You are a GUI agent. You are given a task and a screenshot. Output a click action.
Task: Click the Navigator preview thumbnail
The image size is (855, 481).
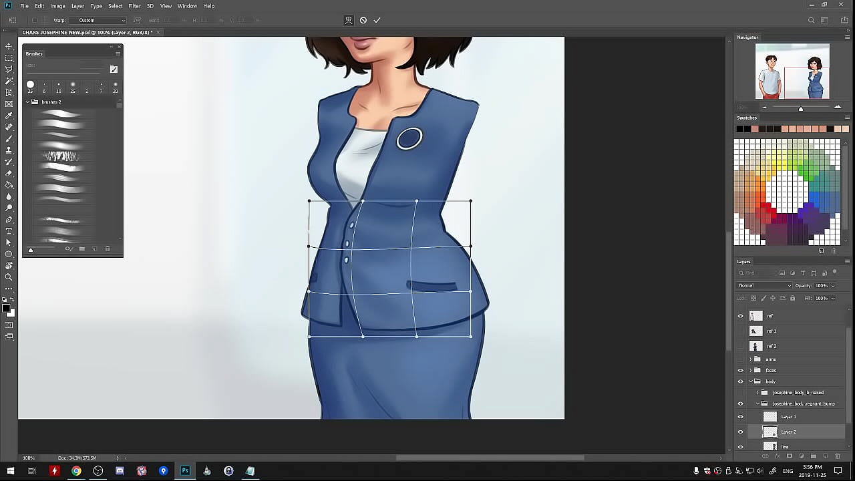pyautogui.click(x=792, y=71)
